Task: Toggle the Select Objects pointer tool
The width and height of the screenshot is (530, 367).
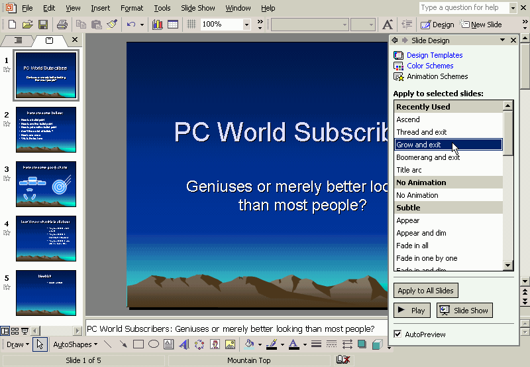Action: click(40, 344)
